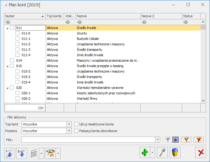Viewport: 210px width, 162px height.
Task: Clear filter using the funnel with red X
Action: point(198,140)
